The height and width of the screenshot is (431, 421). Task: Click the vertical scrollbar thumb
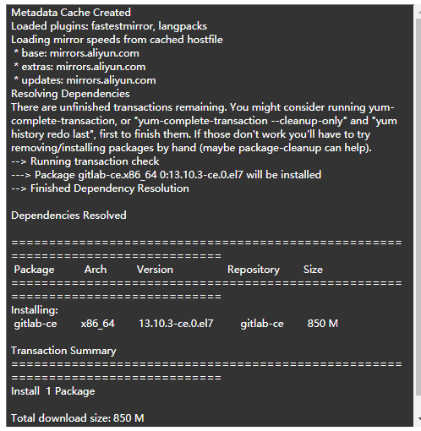coord(418,207)
